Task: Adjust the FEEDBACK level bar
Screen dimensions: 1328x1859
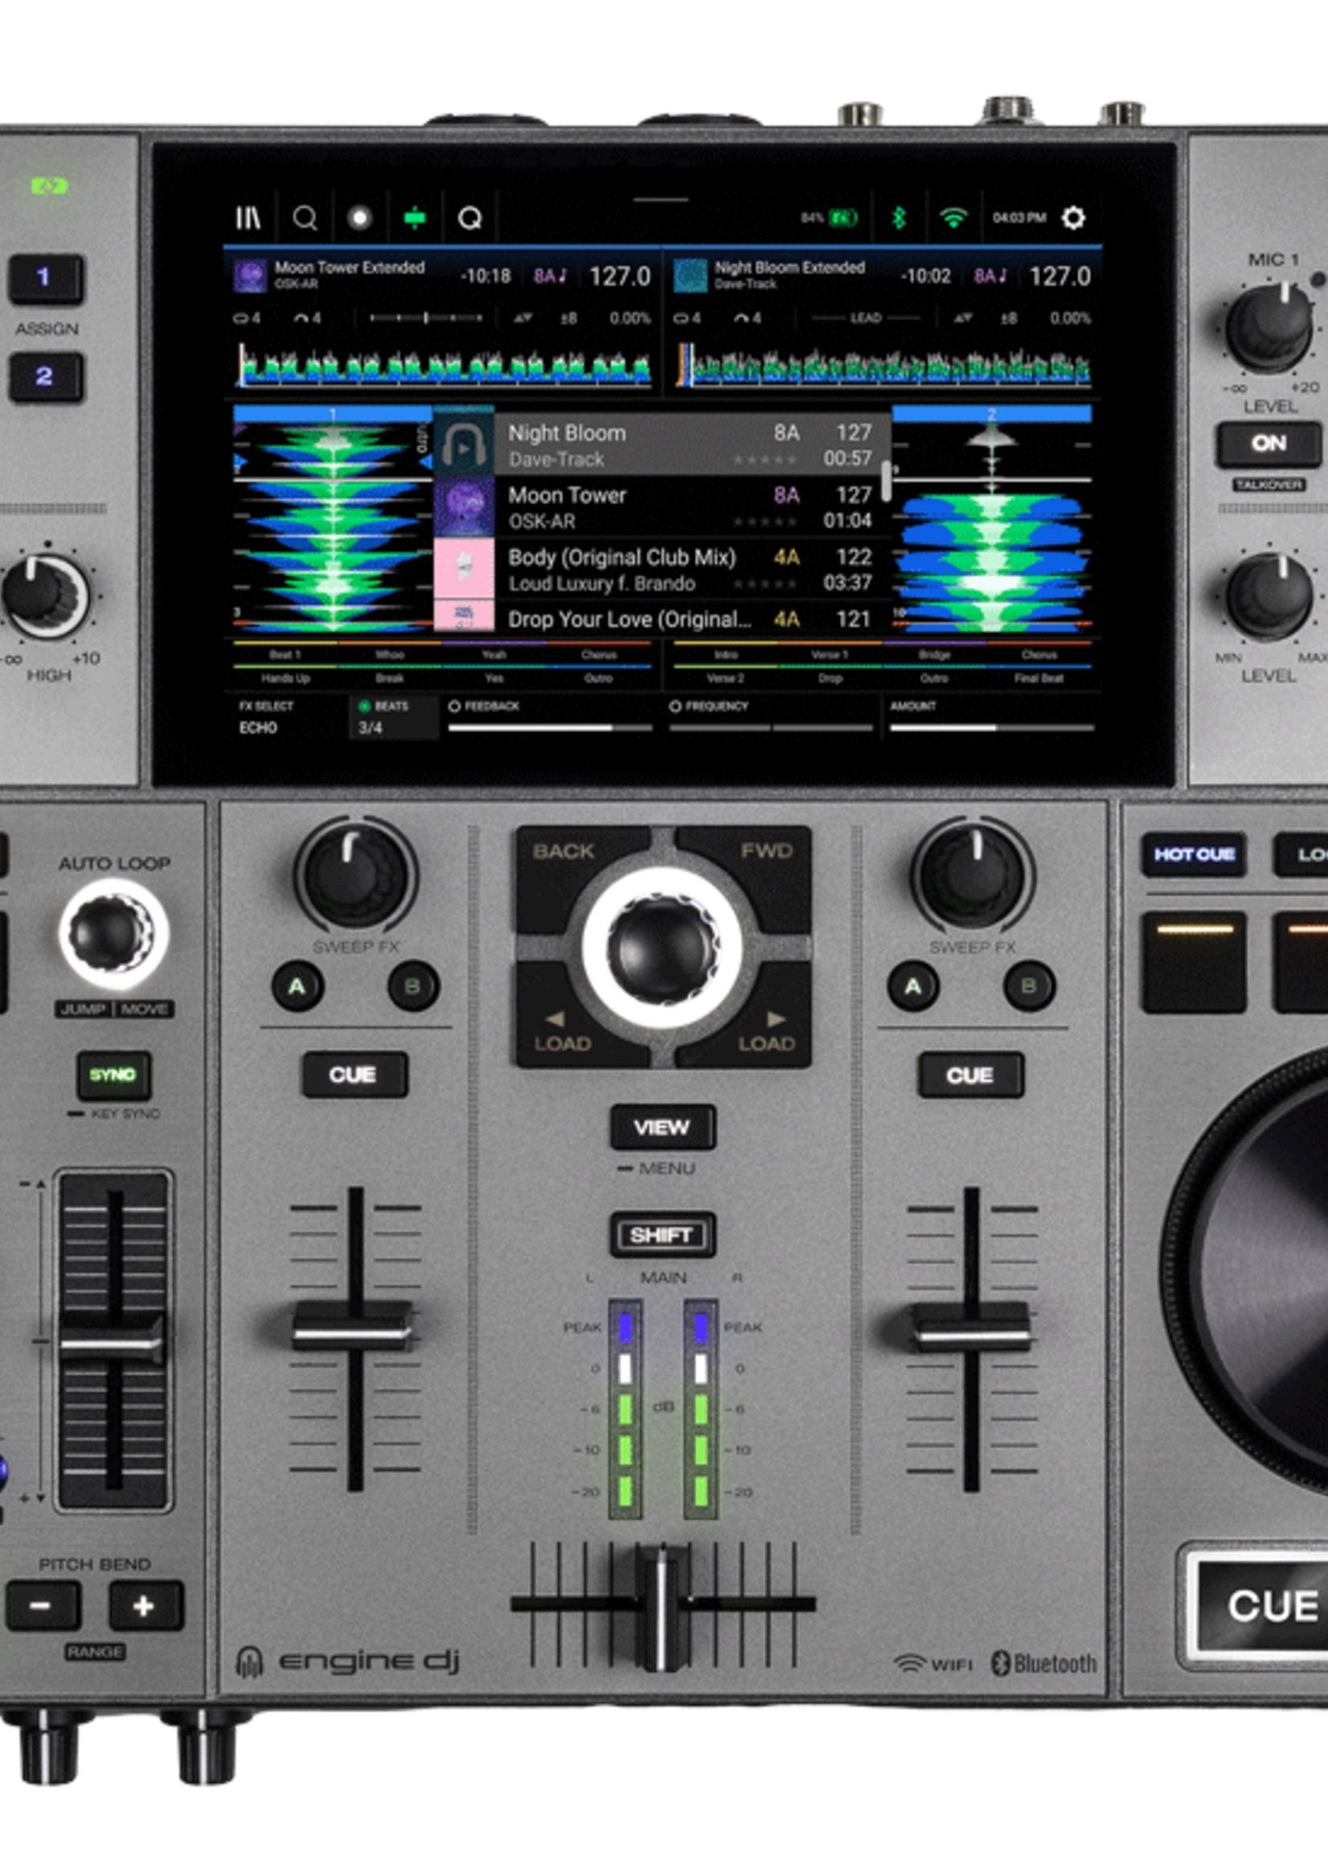Action: 550,727
